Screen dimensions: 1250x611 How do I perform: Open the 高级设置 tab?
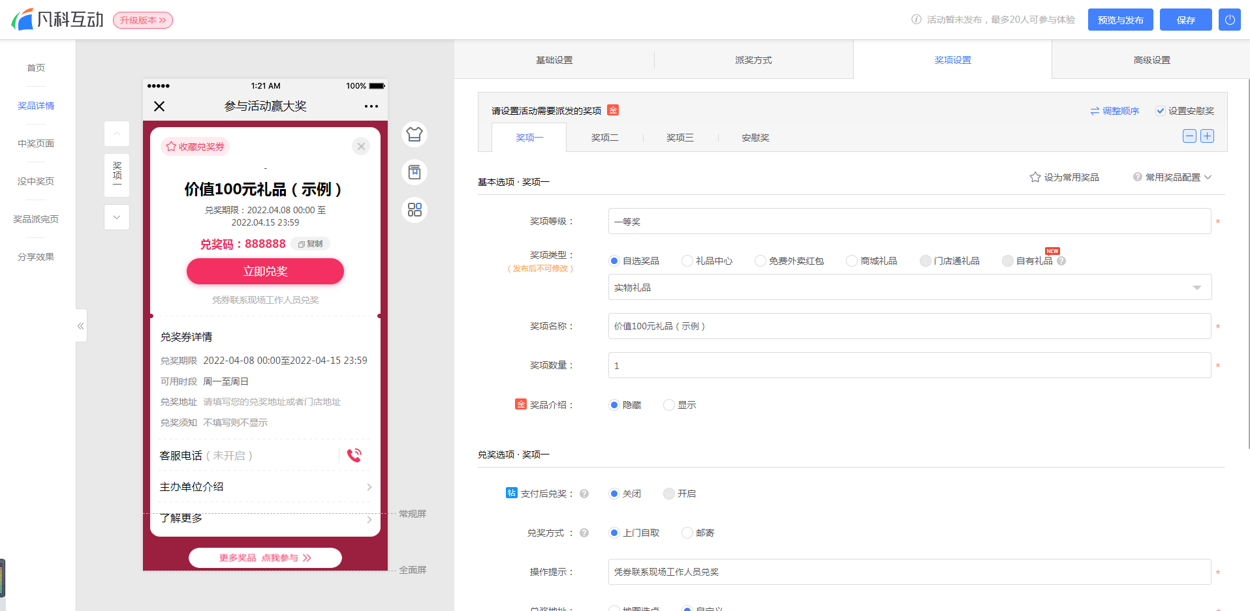[1151, 60]
